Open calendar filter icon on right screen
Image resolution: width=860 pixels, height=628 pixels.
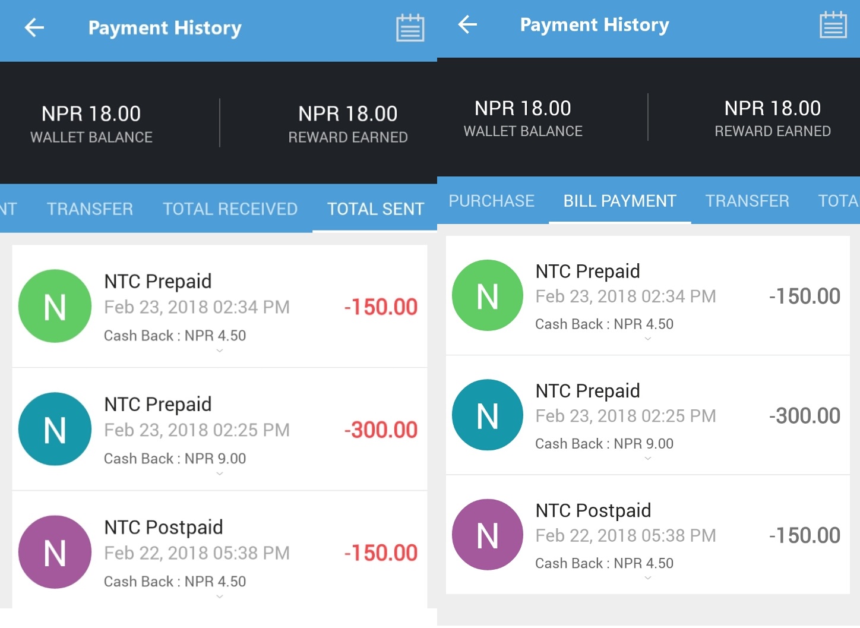(x=833, y=25)
